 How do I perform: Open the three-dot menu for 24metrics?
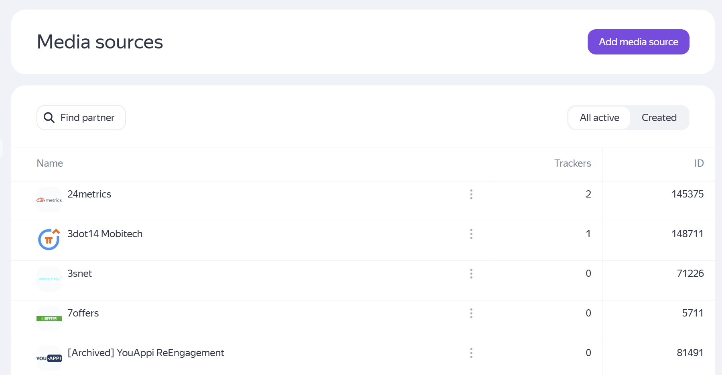471,194
